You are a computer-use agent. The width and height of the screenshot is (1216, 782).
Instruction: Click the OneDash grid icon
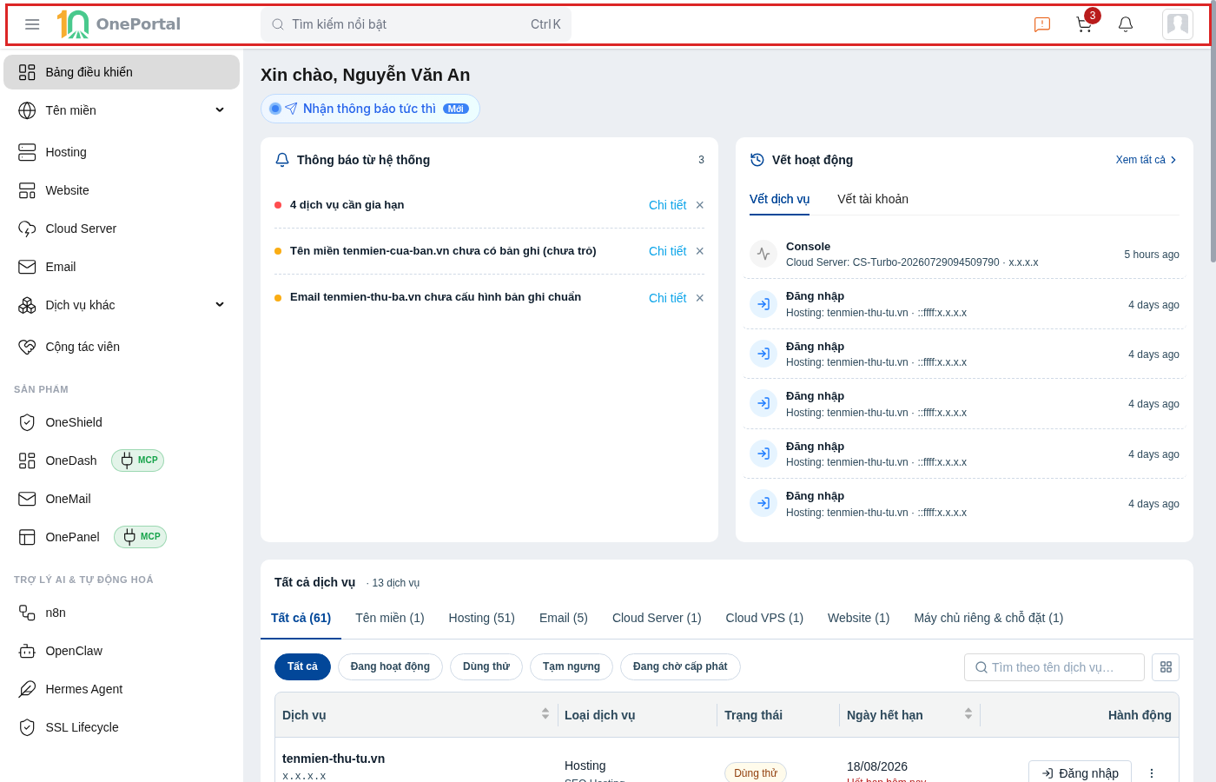(x=27, y=461)
